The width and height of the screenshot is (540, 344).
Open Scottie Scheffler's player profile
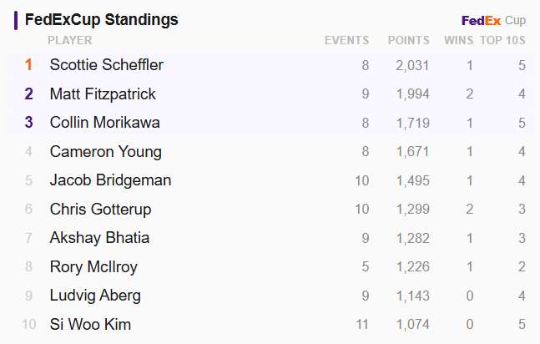107,65
